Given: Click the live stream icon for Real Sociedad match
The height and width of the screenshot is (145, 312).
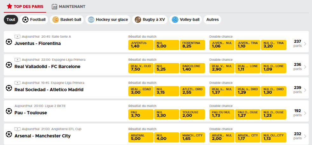Looking at the screenshot, I should [17, 83].
